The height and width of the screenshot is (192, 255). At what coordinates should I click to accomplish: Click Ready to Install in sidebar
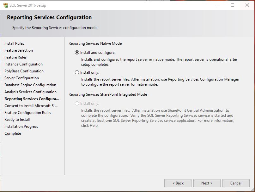[17, 119]
